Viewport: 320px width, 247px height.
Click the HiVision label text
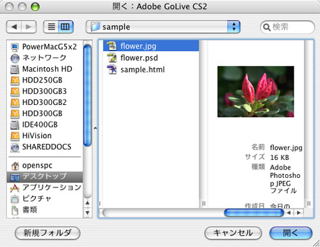(37, 136)
